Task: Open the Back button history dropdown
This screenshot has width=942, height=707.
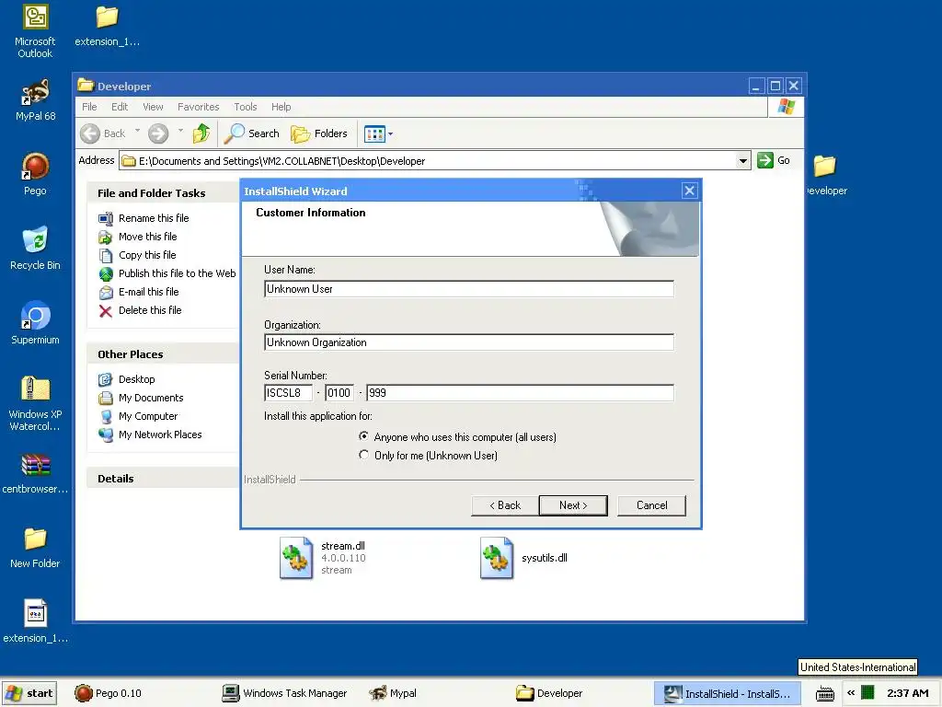Action: [x=137, y=132]
